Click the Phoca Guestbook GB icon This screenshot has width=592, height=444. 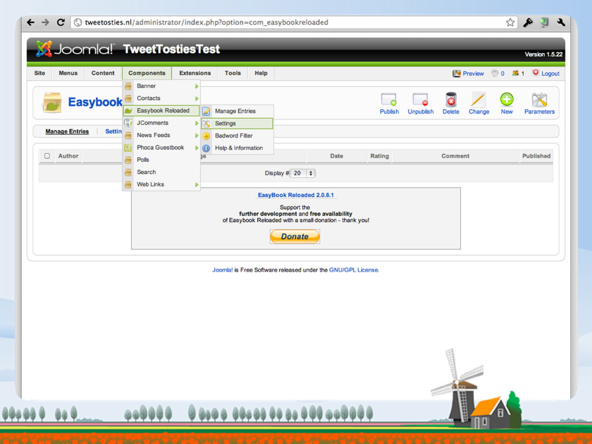click(128, 148)
